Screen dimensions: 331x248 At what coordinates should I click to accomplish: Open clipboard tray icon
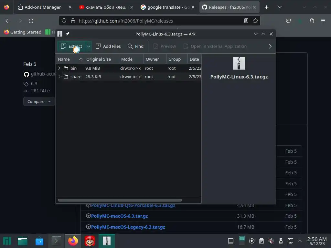click(261, 241)
